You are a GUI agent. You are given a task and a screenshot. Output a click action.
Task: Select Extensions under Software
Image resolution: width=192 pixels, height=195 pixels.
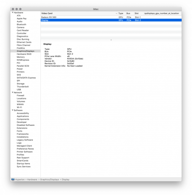pos(22,128)
